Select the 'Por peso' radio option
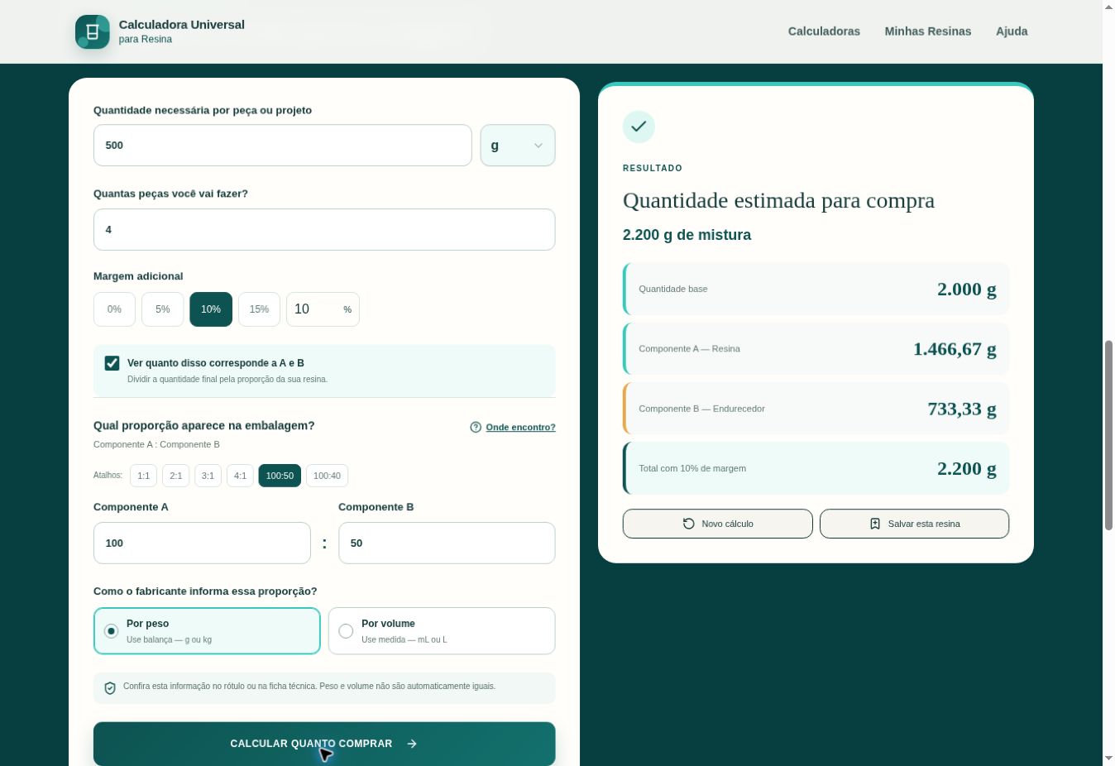Screen dimensions: 1115x766 207,631
